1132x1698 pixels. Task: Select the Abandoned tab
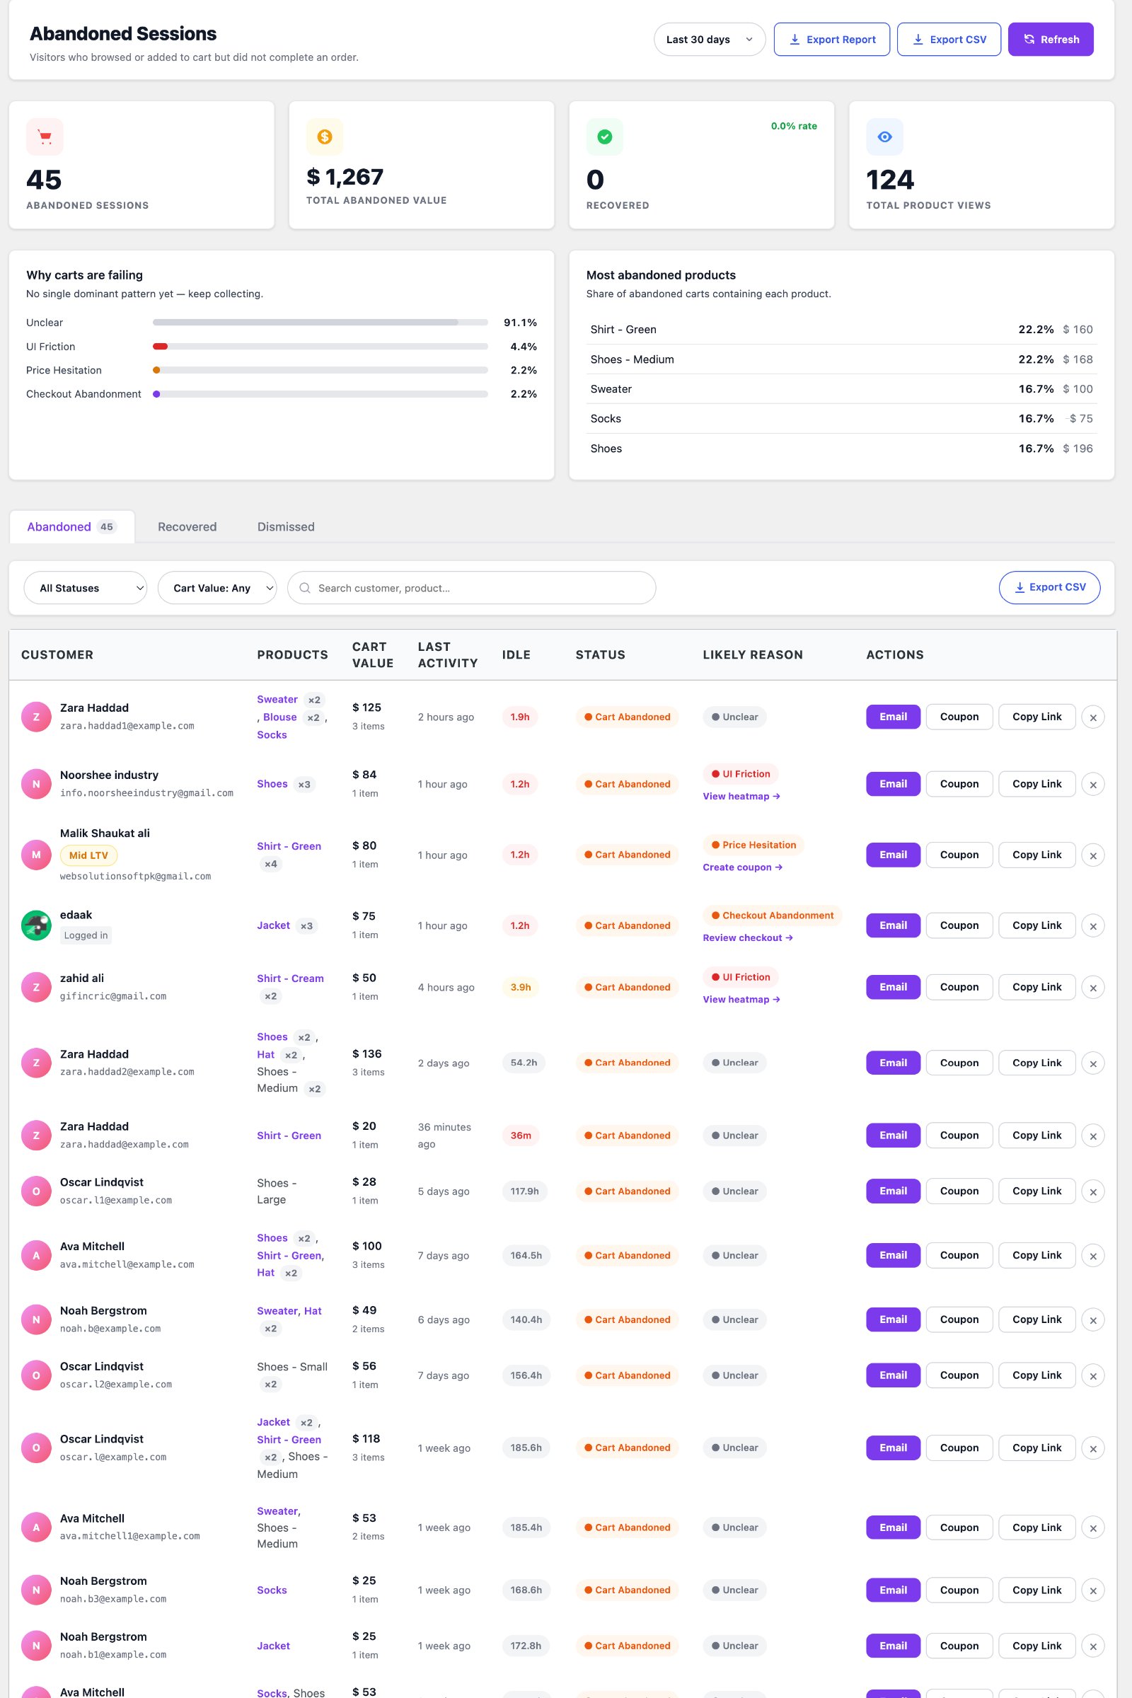(x=71, y=527)
